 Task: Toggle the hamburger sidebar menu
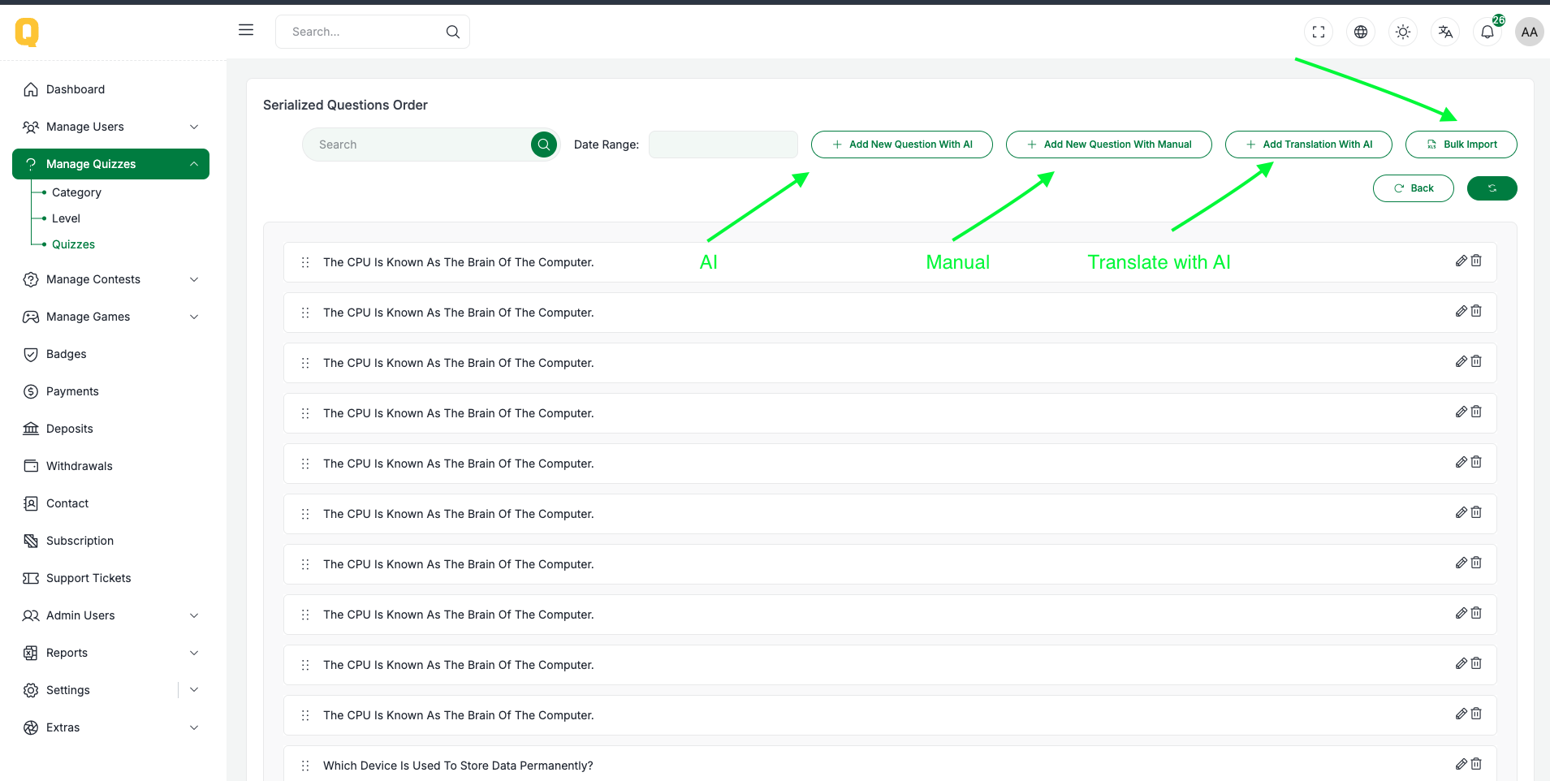click(246, 30)
